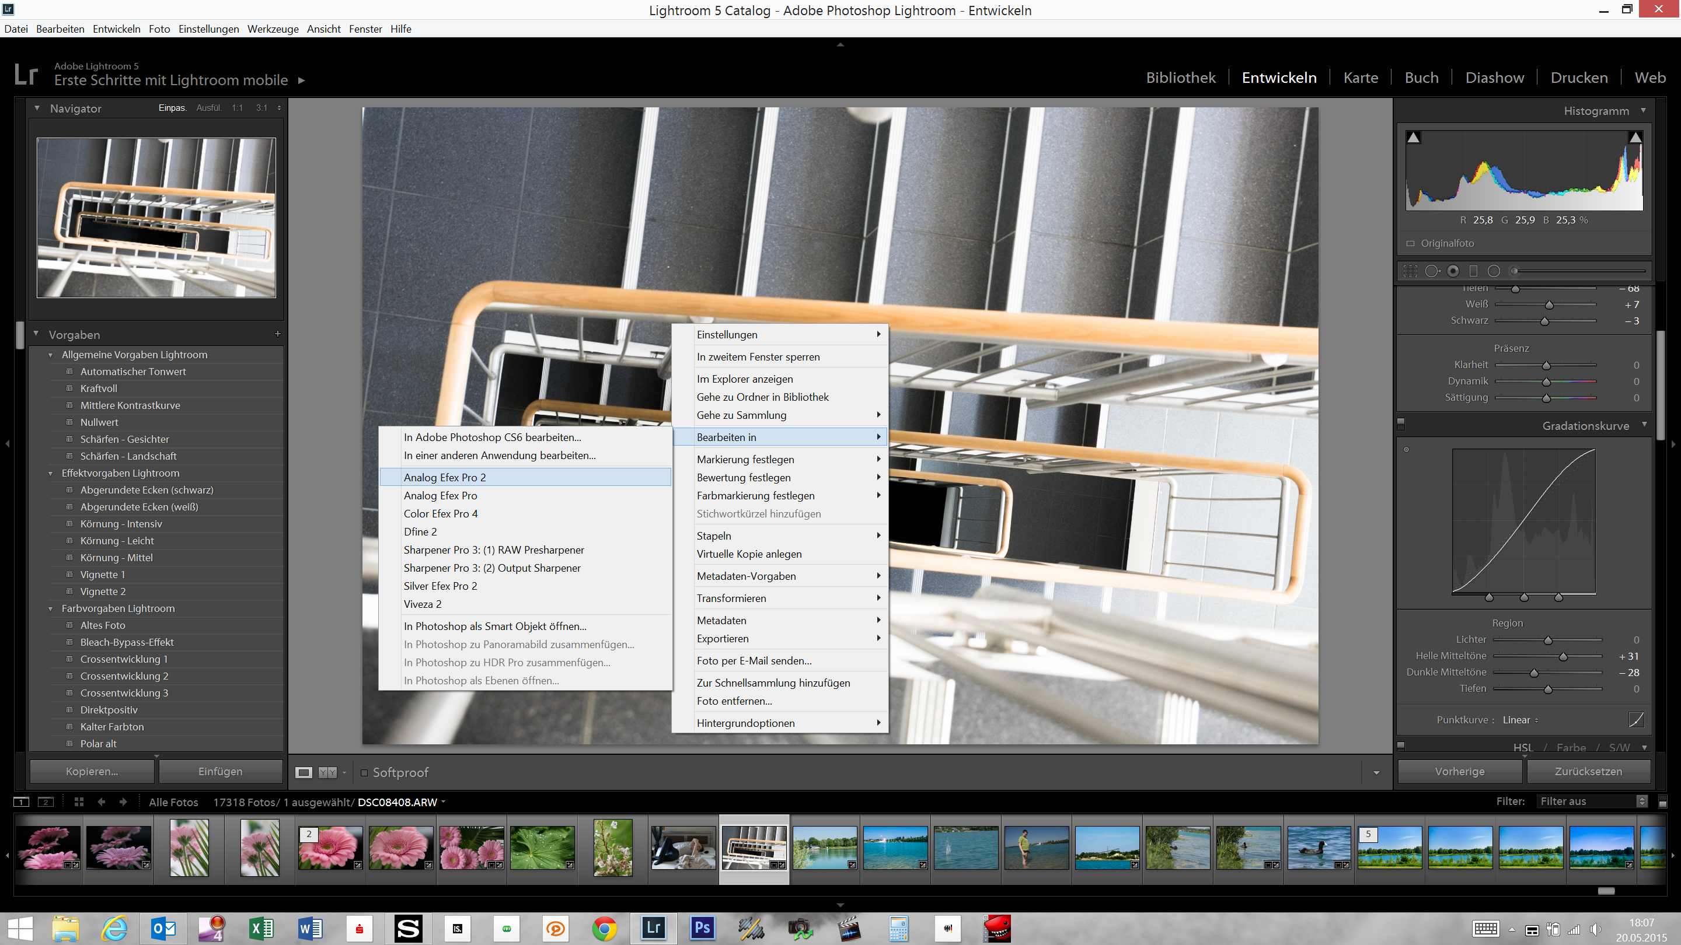Open the Fenster menu
Image resolution: width=1681 pixels, height=945 pixels.
(365, 29)
